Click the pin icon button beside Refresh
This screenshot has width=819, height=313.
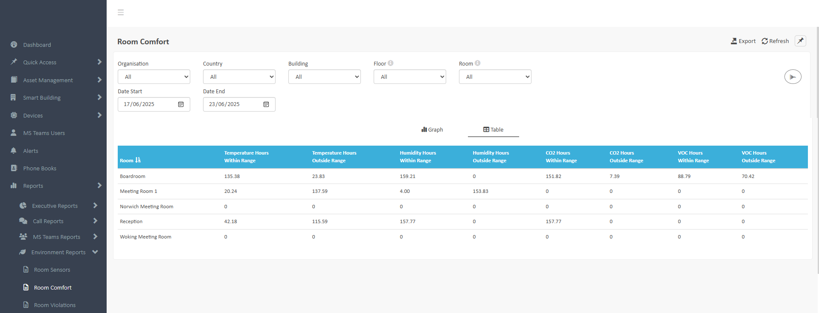pyautogui.click(x=800, y=41)
